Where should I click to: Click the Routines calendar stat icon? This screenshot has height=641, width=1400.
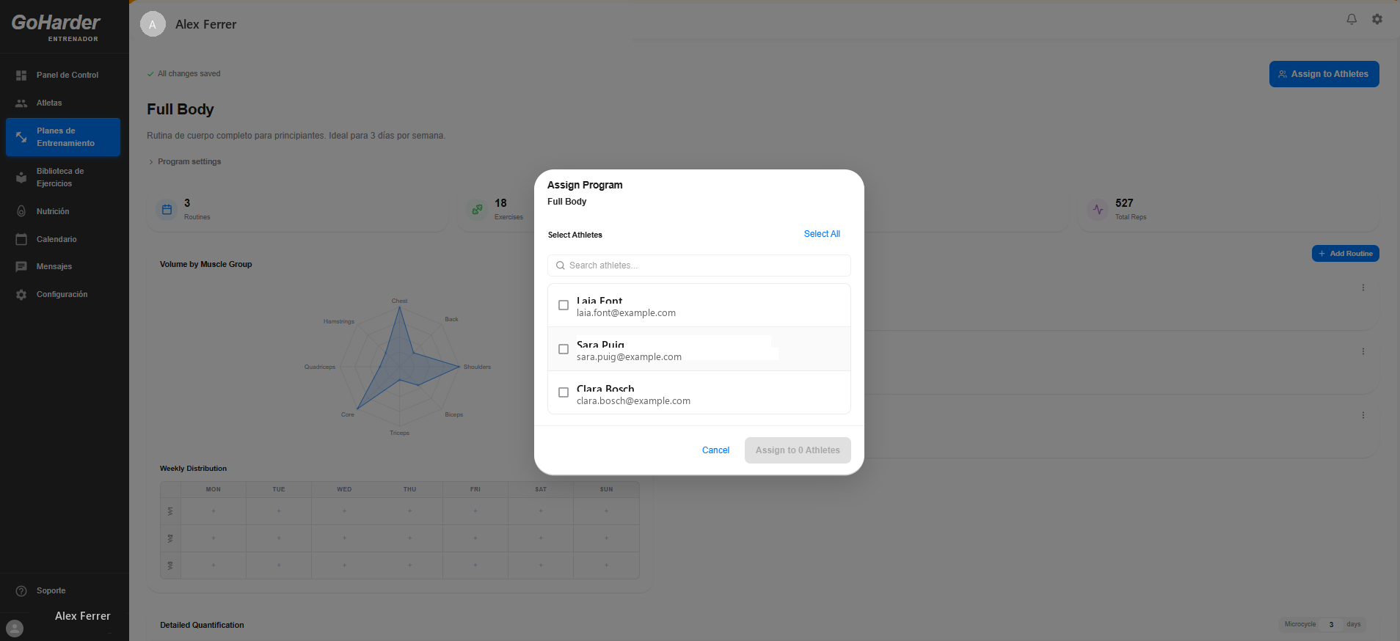[167, 210]
